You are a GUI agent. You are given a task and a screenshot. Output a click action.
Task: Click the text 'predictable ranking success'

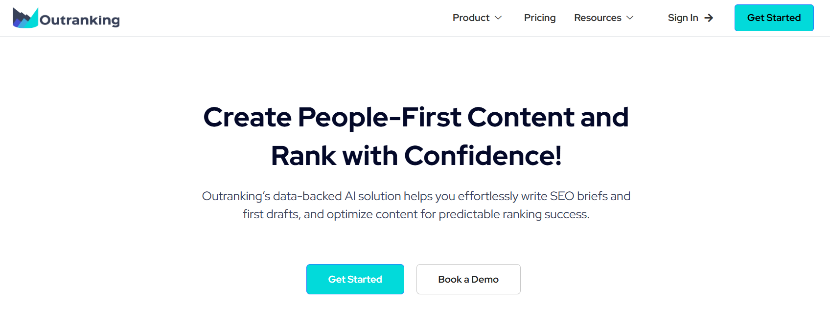tap(513, 214)
